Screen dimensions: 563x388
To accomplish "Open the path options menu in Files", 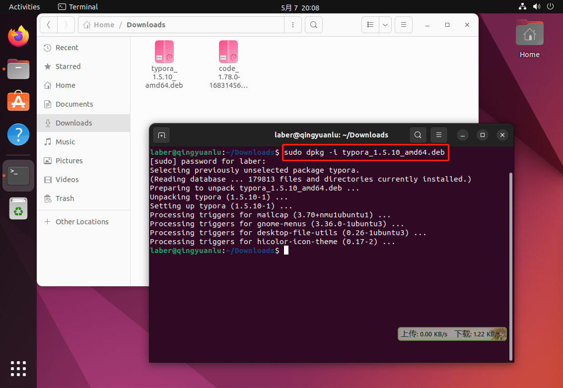I will pyautogui.click(x=293, y=25).
